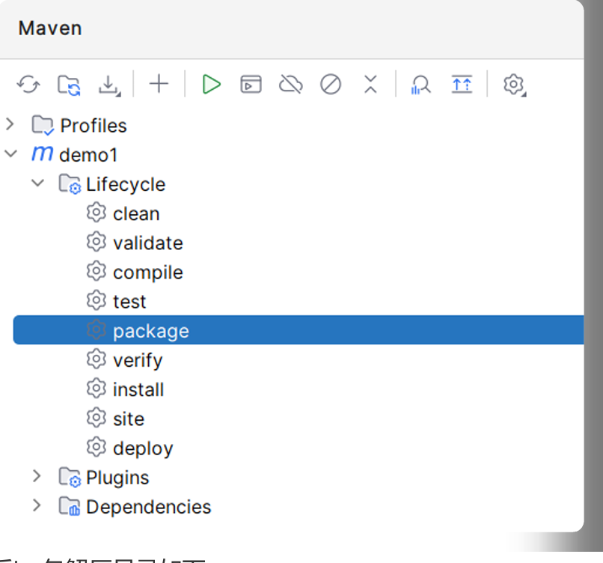Collapse the Lifecycle node
This screenshot has height=563, width=603.
coord(37,183)
